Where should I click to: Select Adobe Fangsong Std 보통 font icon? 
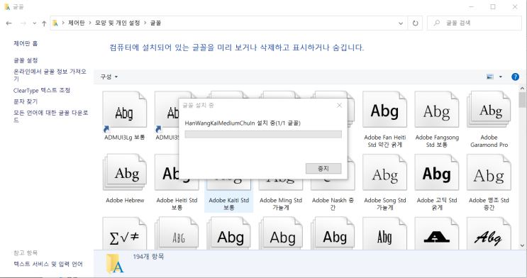[x=437, y=110]
